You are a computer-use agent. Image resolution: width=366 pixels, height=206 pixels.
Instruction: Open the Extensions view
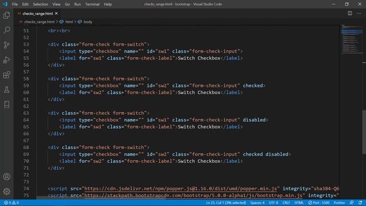point(6,75)
